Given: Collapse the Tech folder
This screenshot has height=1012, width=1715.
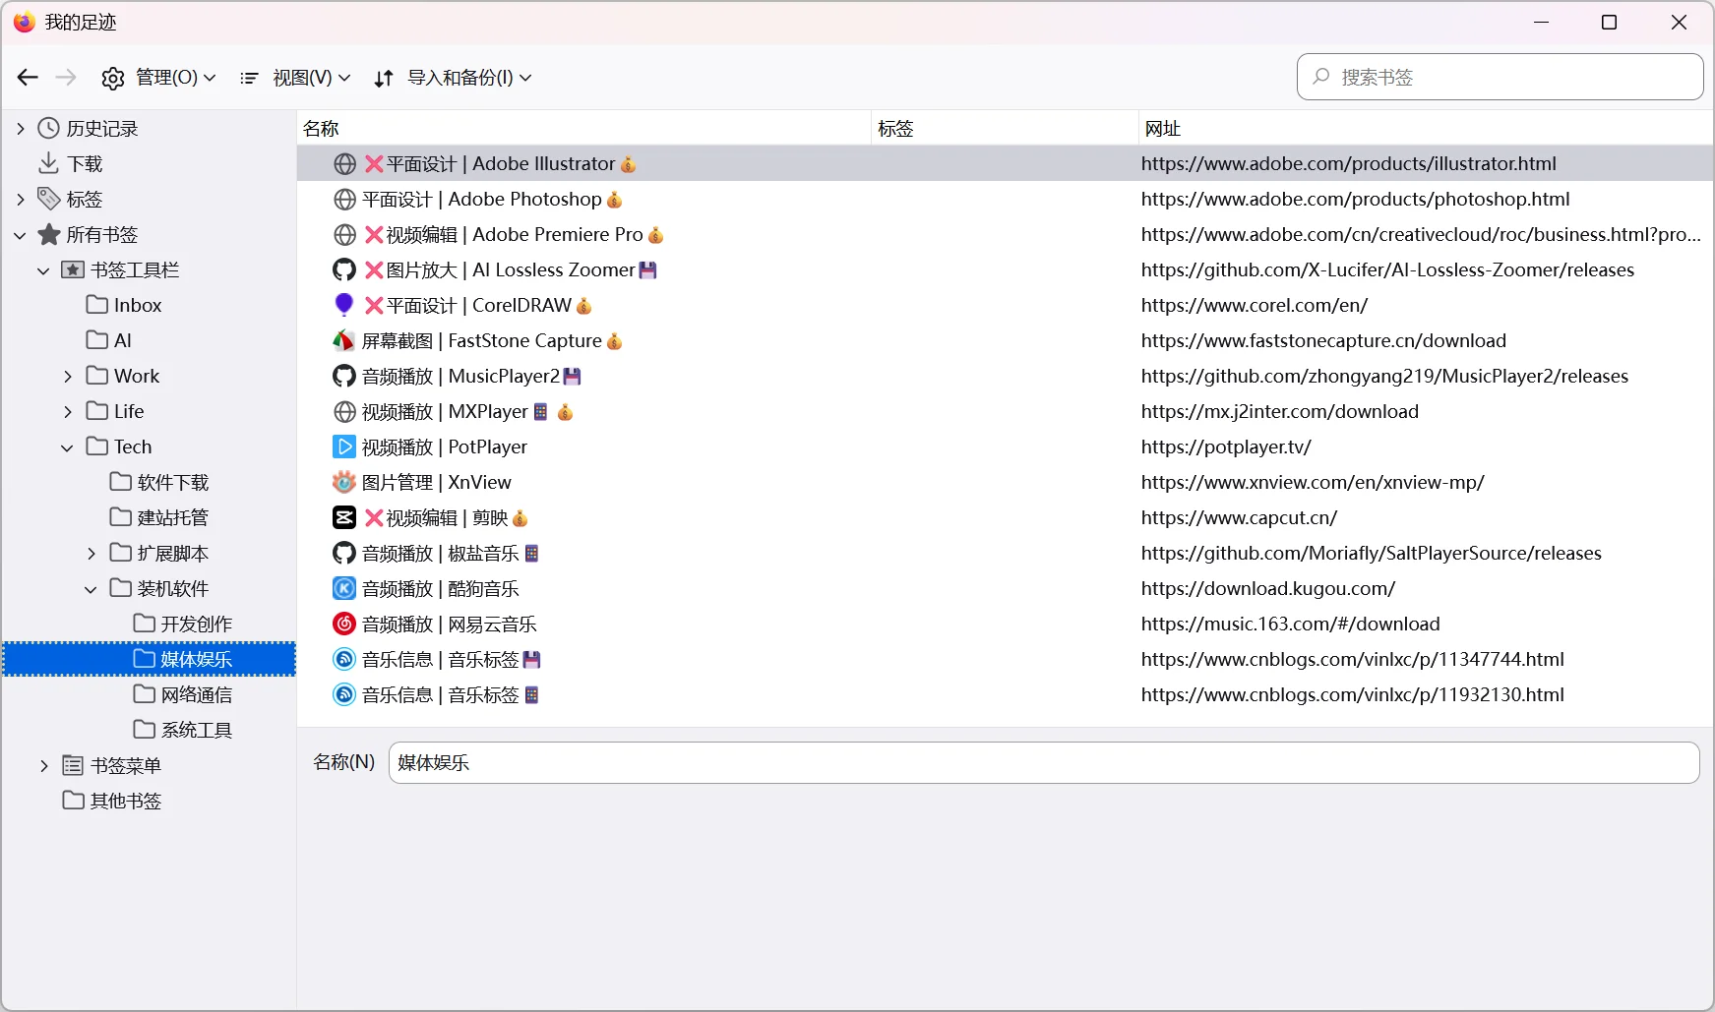Looking at the screenshot, I should click(68, 447).
